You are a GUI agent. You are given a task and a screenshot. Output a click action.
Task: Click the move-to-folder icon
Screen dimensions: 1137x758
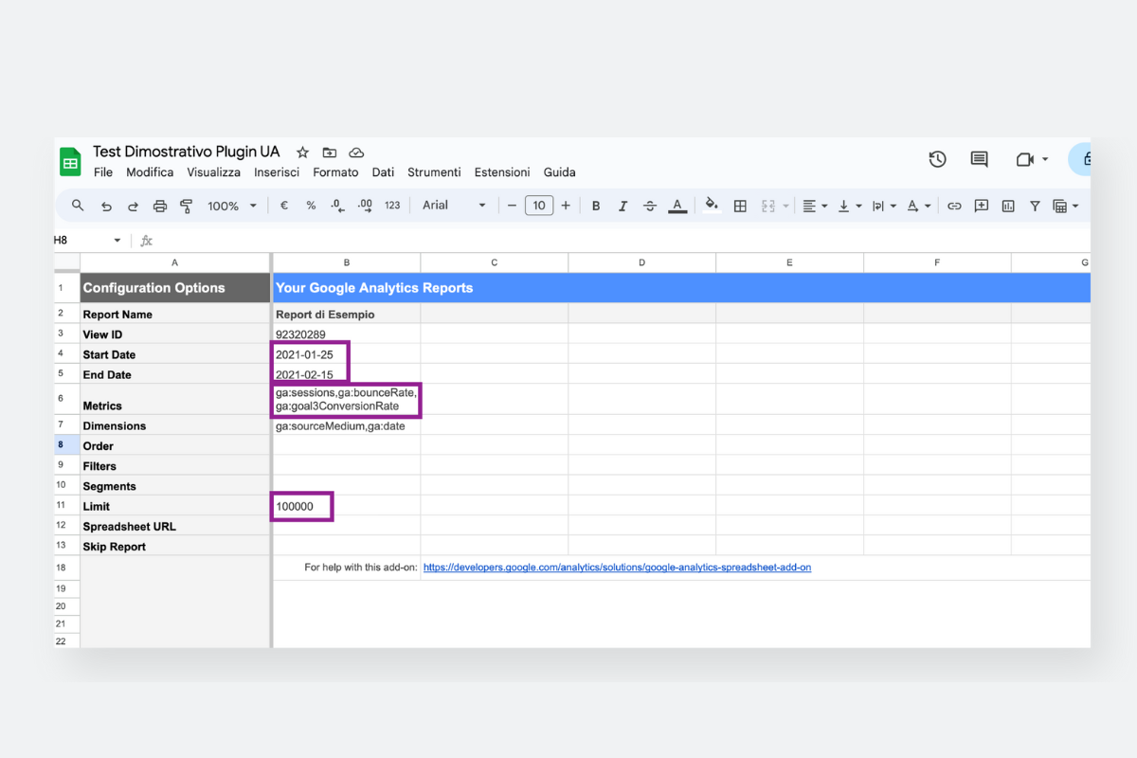[x=329, y=153]
